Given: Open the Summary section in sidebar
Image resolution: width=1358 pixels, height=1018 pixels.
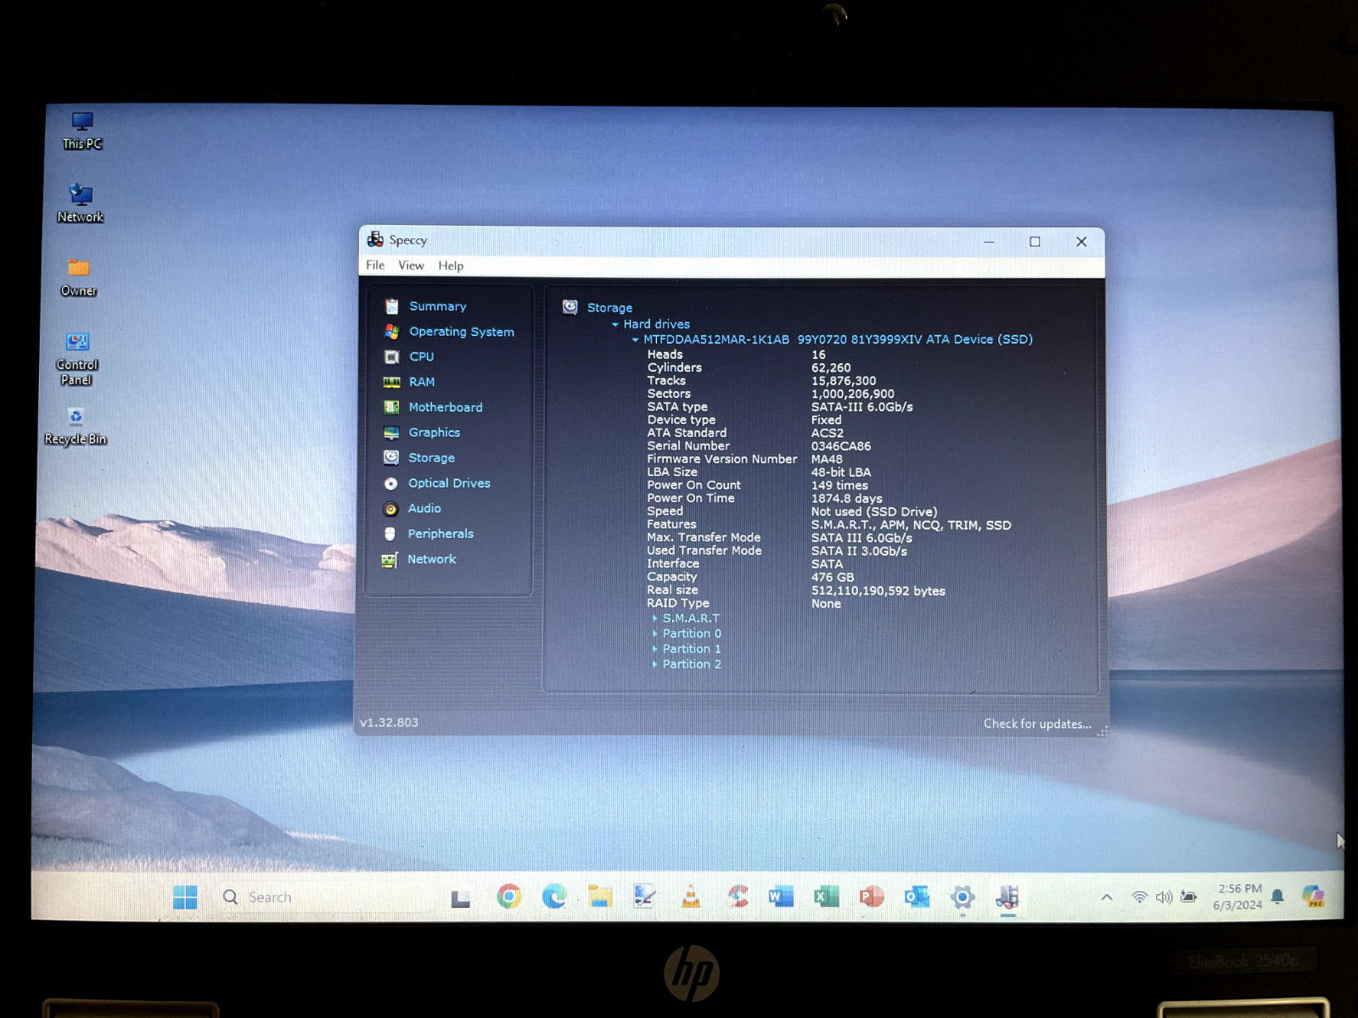Looking at the screenshot, I should (x=437, y=306).
